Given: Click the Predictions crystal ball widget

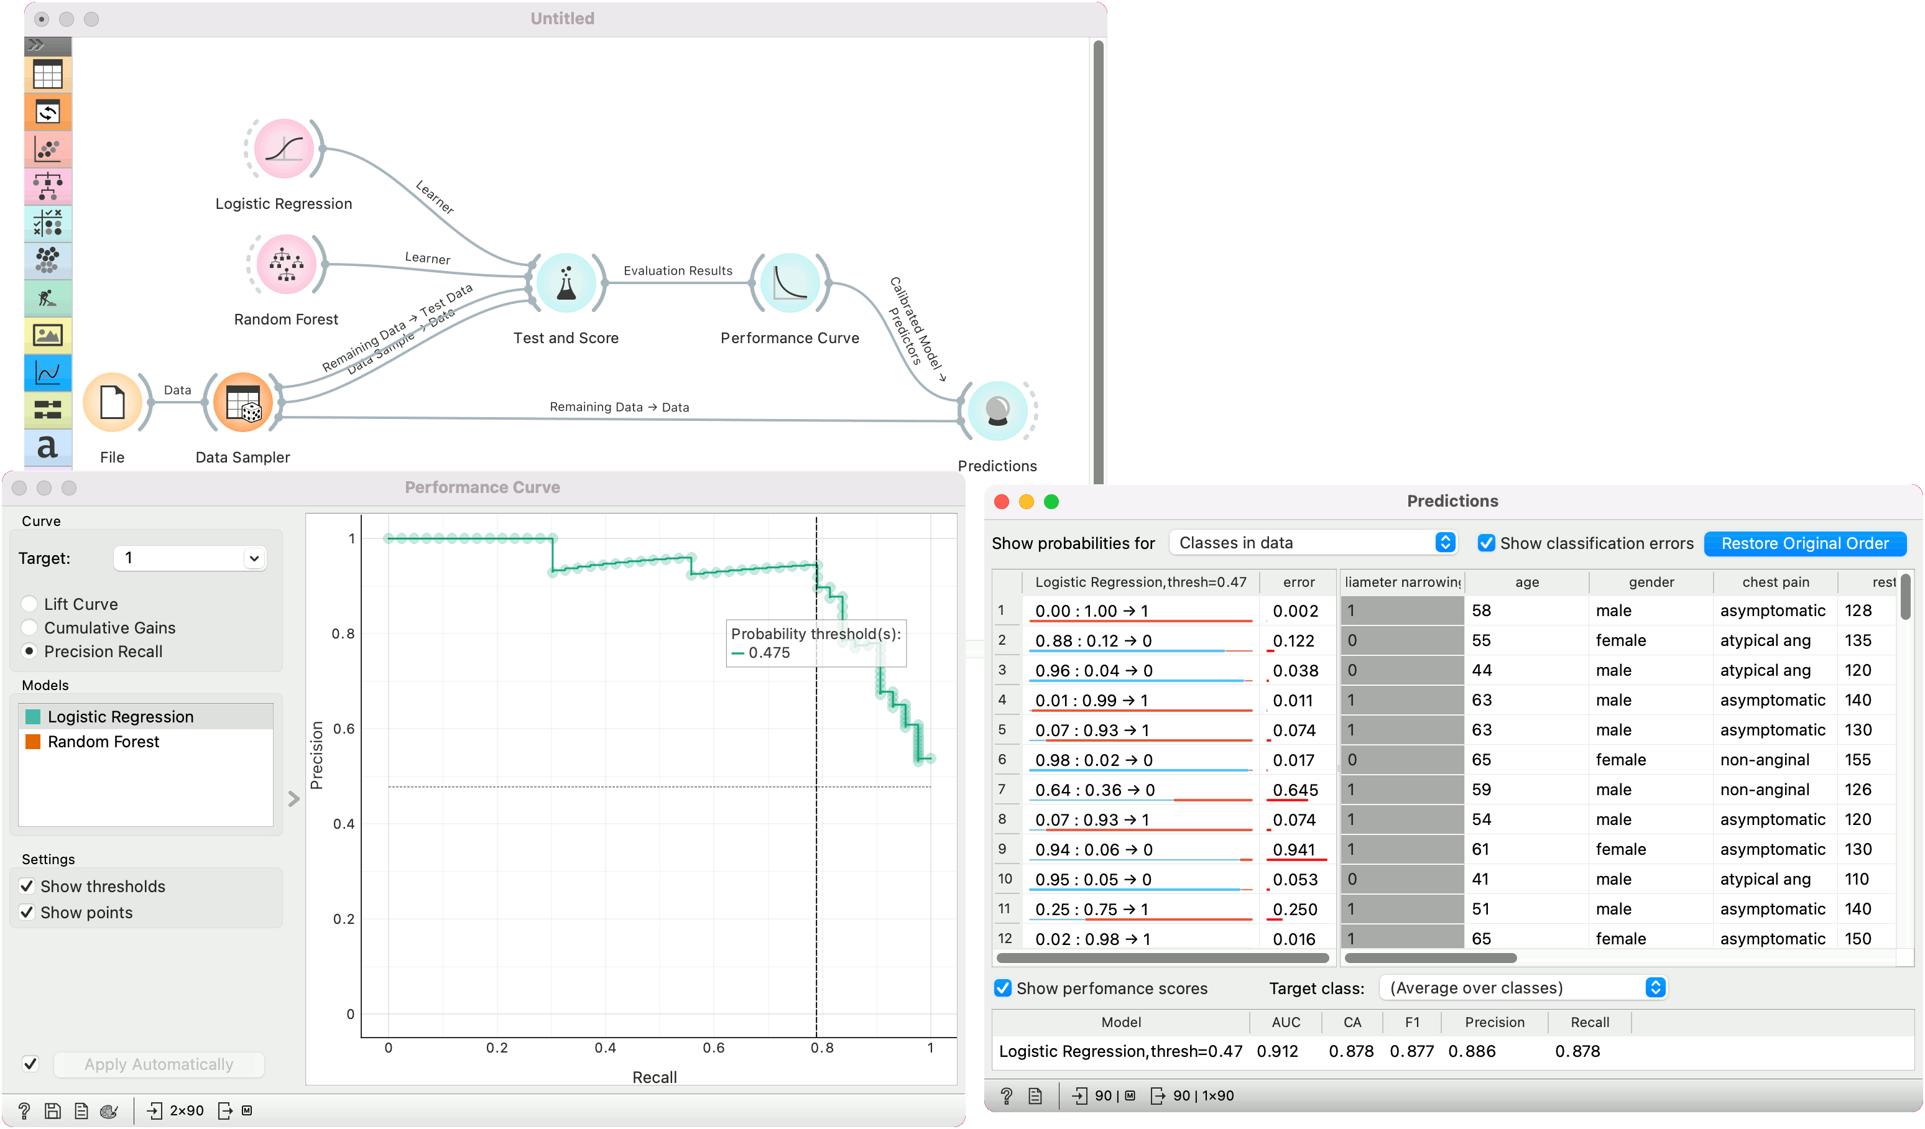Looking at the screenshot, I should point(997,410).
